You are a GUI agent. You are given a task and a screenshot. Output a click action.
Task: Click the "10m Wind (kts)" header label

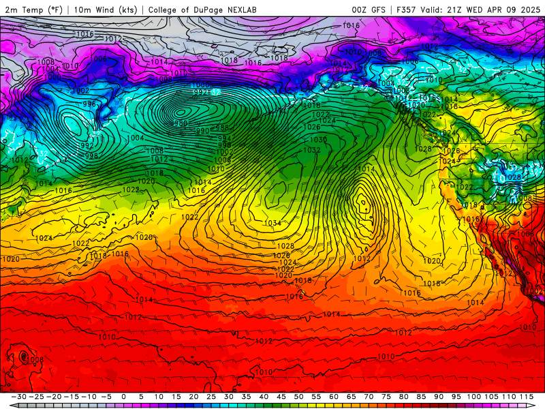point(106,10)
